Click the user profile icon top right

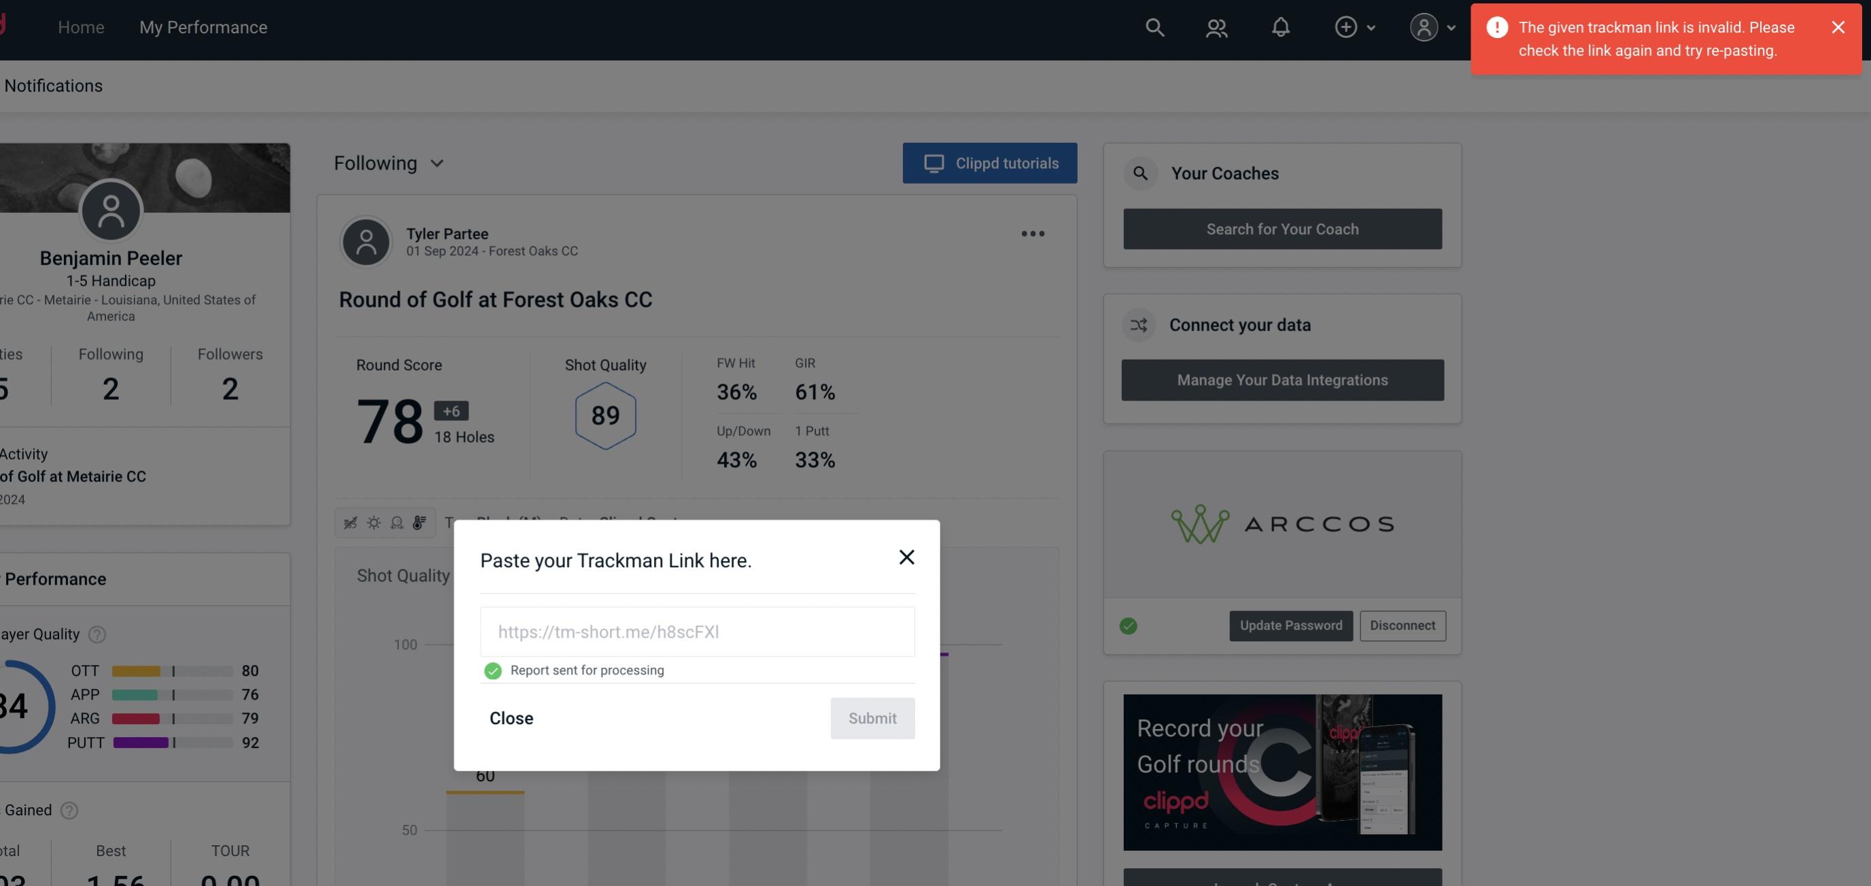[1424, 27]
